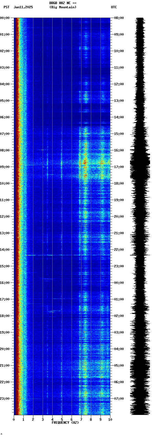Select the date 'Jan11,2025'
Viewport: 152px width, 437px height.
click(23, 7)
